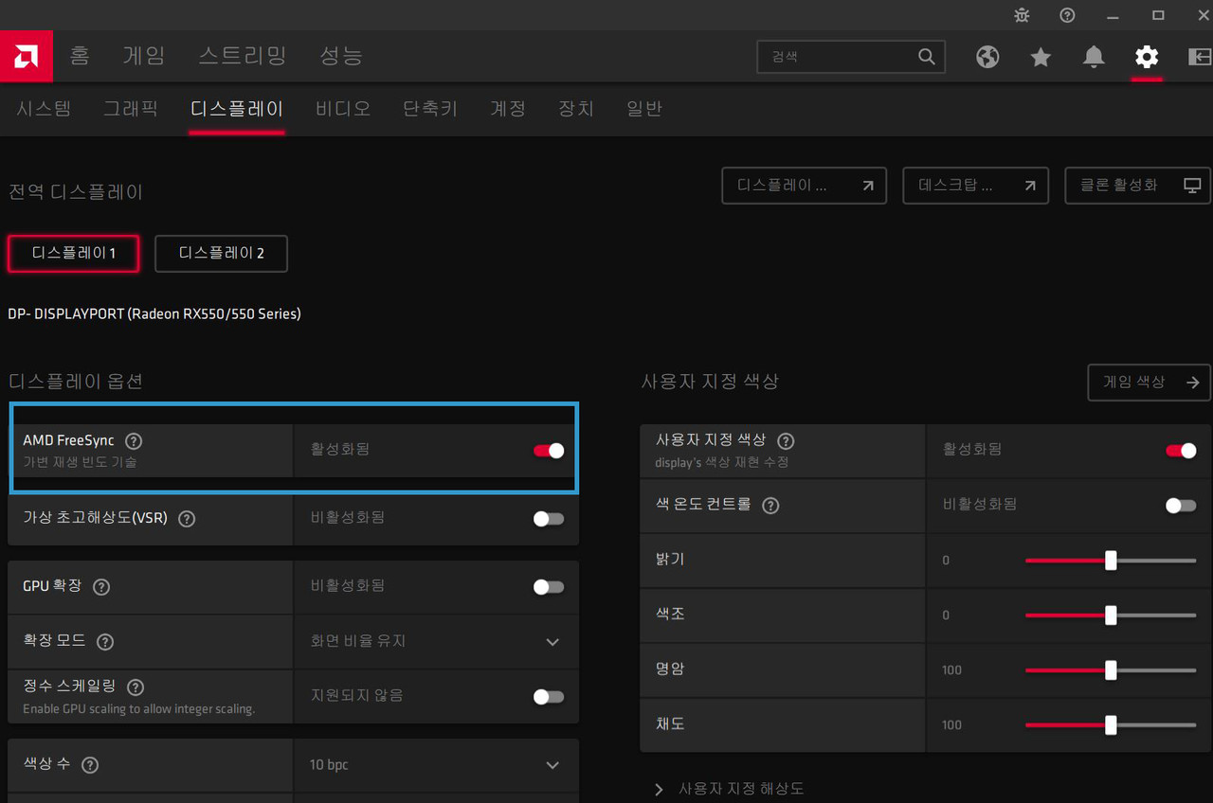This screenshot has width=1213, height=803.
Task: Expand the 사용자 지정 해상도 section
Action: click(660, 789)
